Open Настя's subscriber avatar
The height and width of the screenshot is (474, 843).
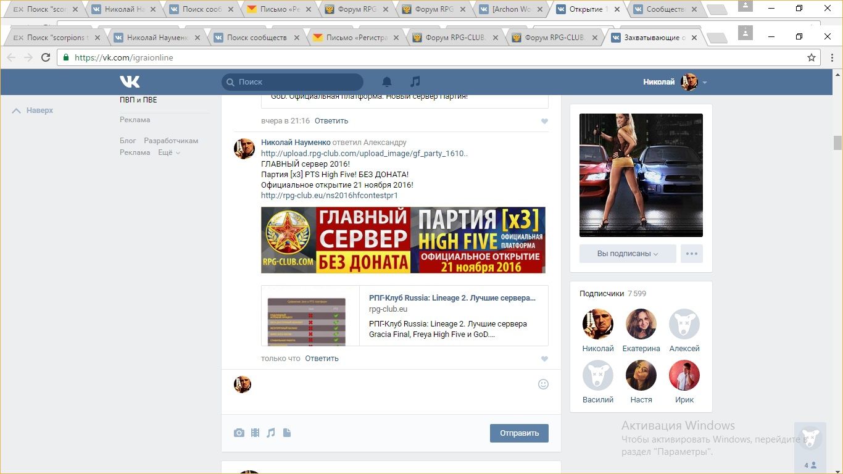point(641,375)
